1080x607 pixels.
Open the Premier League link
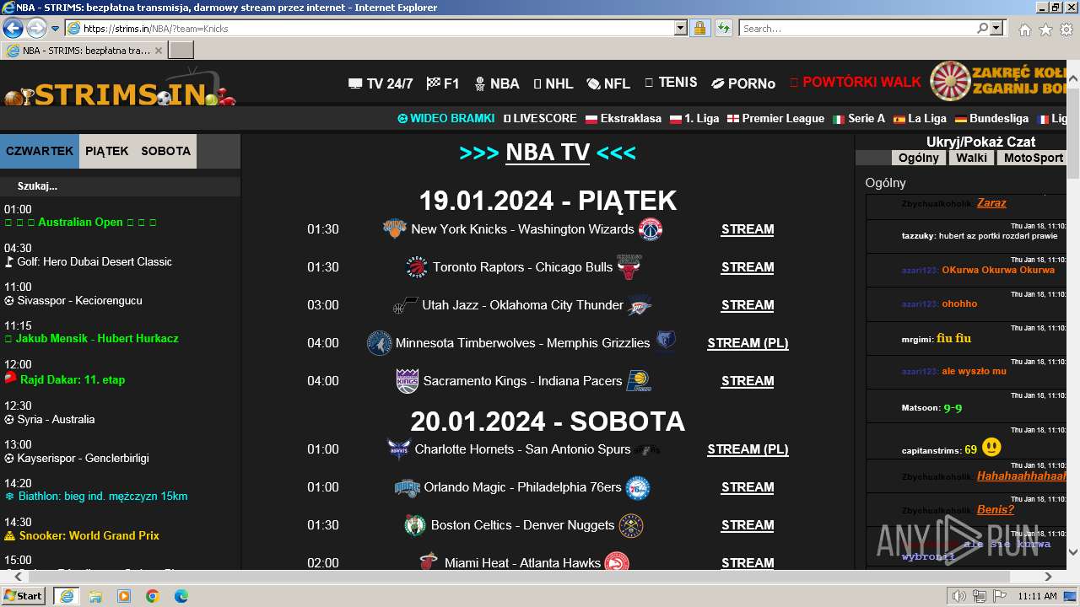pos(775,119)
